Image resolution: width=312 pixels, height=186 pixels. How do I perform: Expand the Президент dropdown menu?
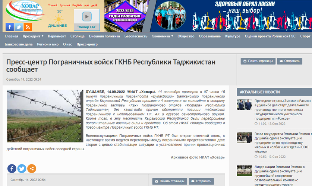33,36
